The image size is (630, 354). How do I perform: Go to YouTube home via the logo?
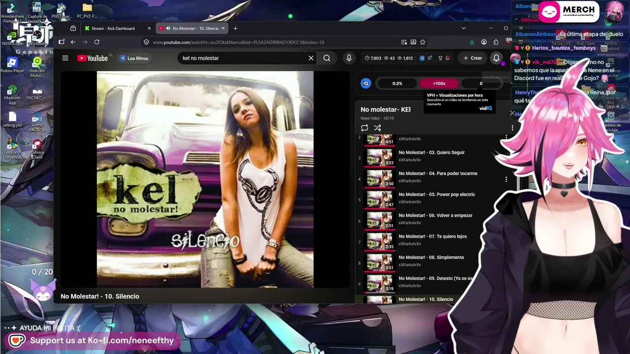[x=93, y=58]
